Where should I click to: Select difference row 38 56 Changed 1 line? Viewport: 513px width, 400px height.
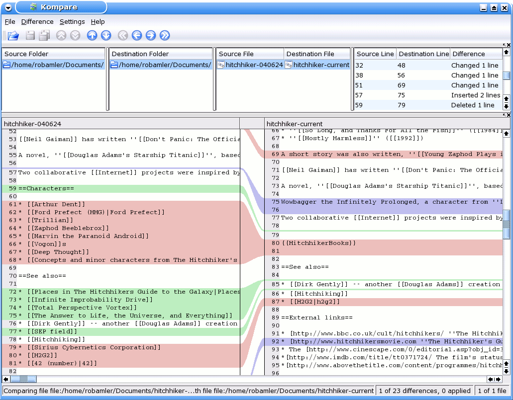point(428,75)
